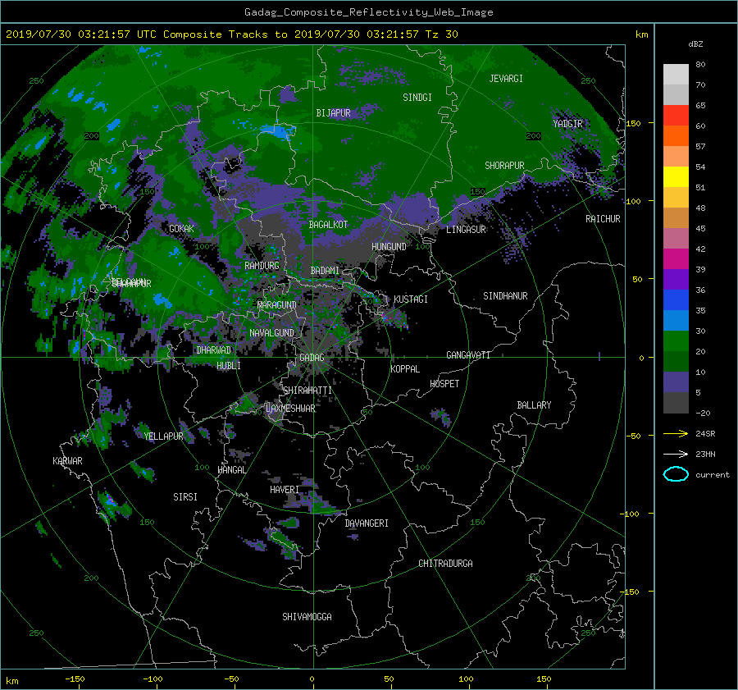This screenshot has height=690, width=738.
Task: Choose the NARAGUND label on map
Action: 277,304
